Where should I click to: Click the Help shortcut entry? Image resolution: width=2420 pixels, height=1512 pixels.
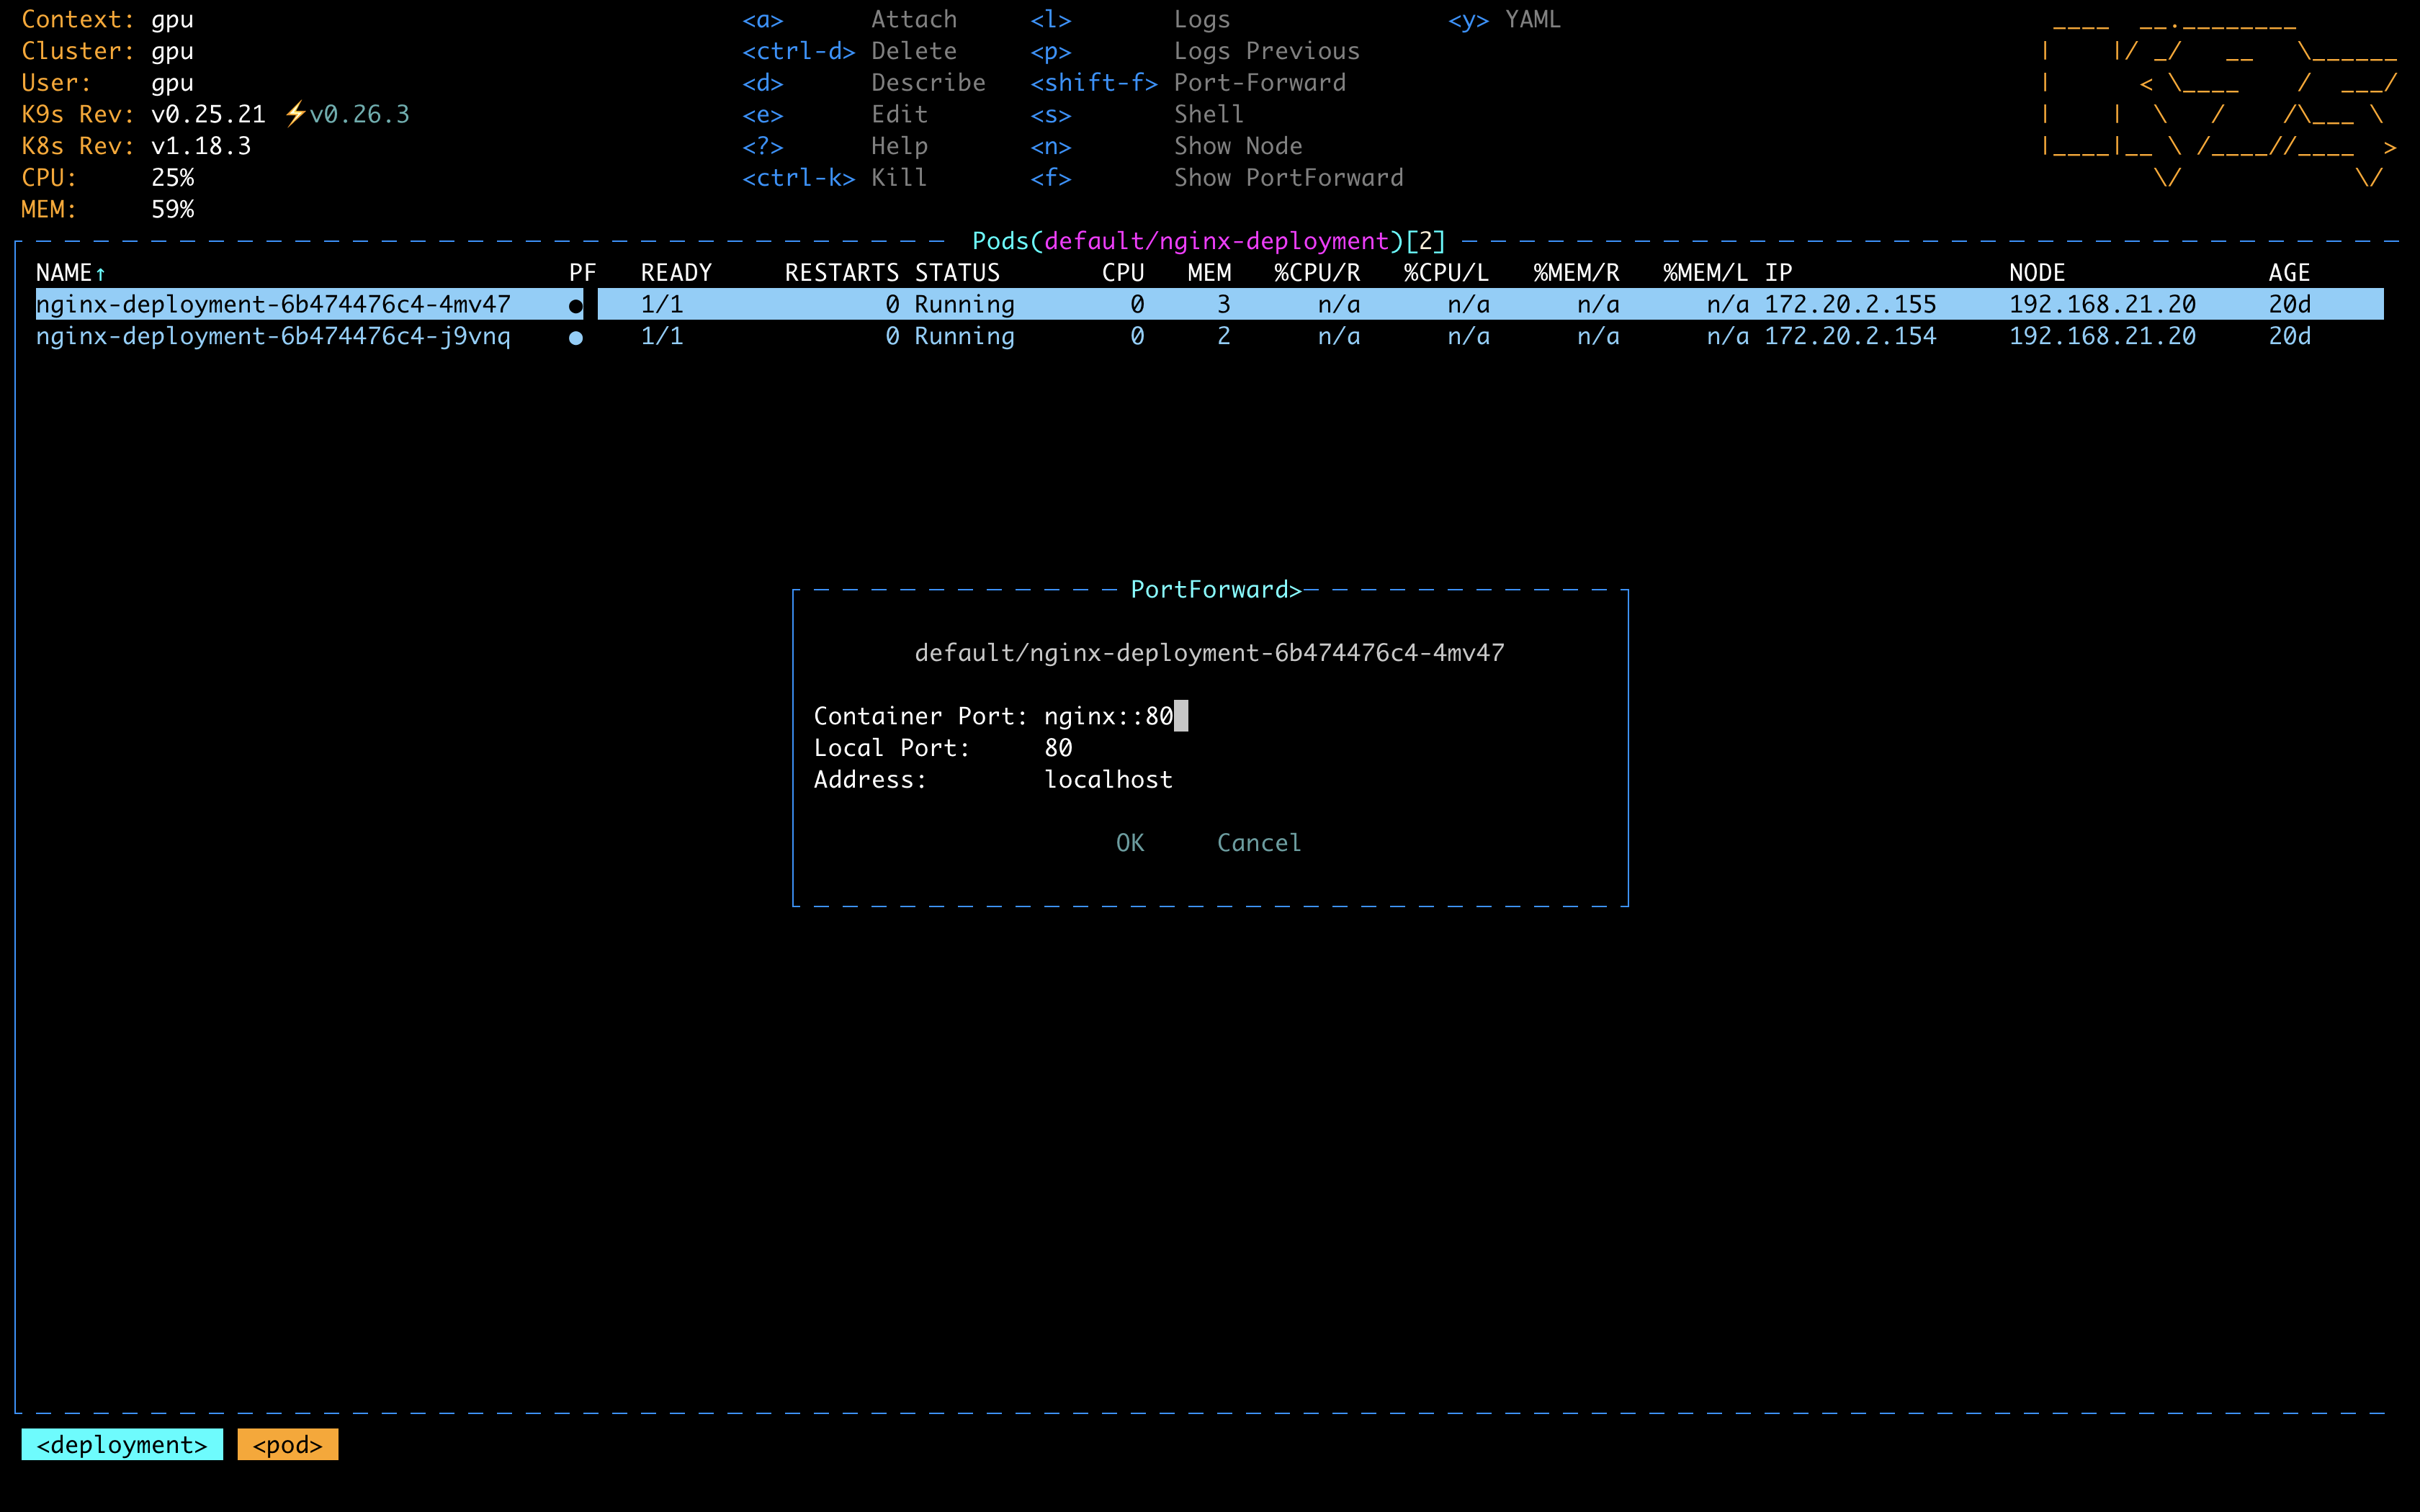(x=899, y=145)
